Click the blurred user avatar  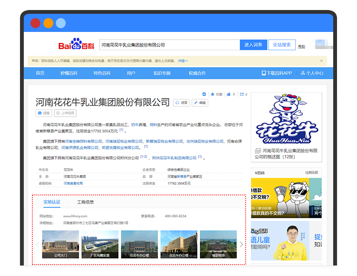[323, 44]
